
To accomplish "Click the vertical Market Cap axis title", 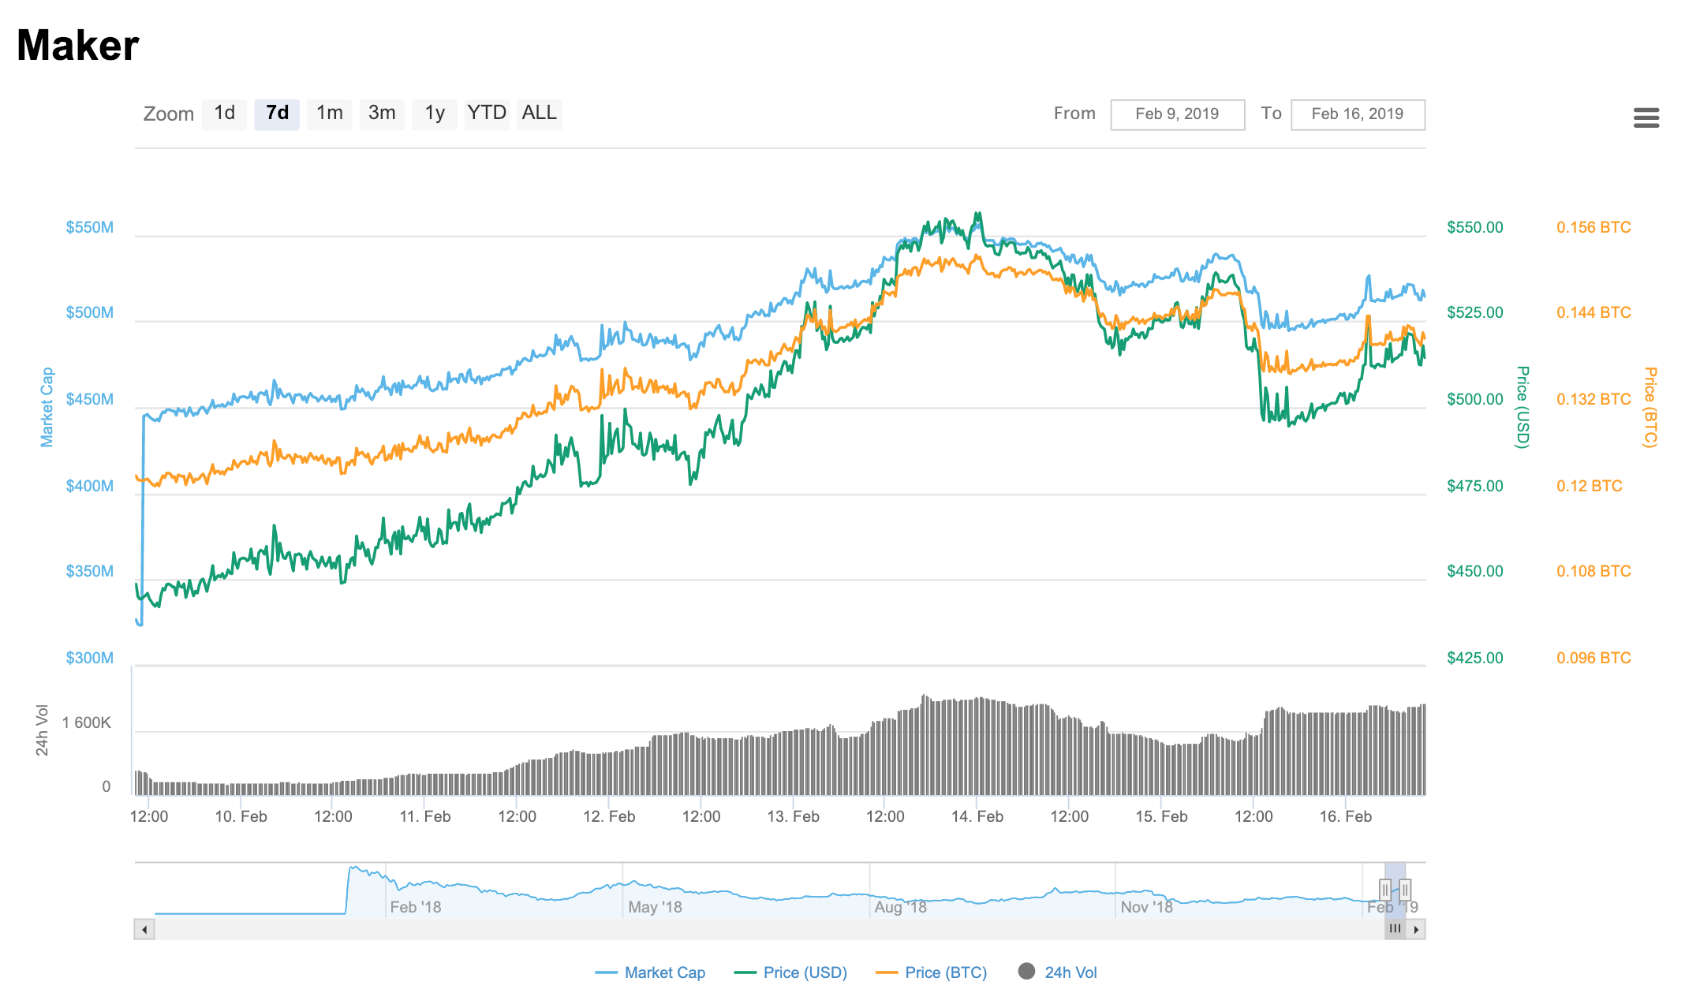I will [47, 407].
